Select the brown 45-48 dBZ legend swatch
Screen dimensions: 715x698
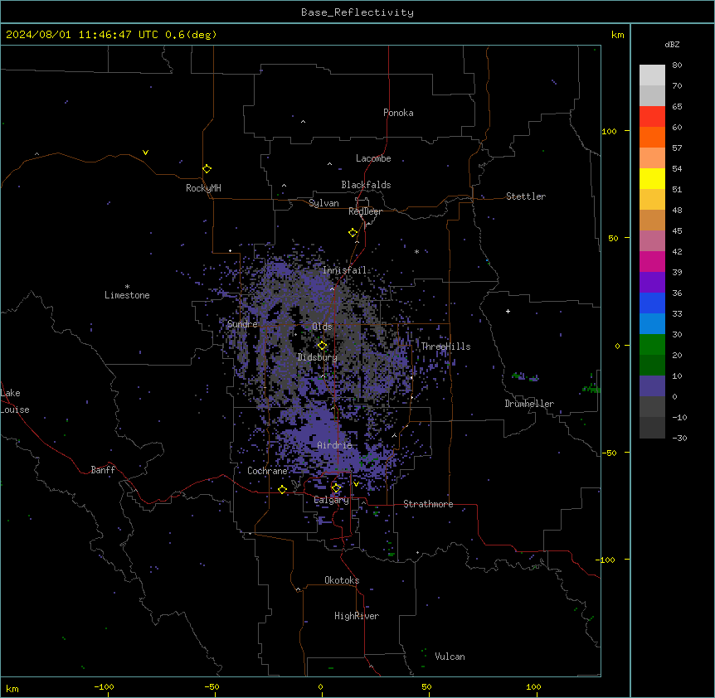point(652,220)
